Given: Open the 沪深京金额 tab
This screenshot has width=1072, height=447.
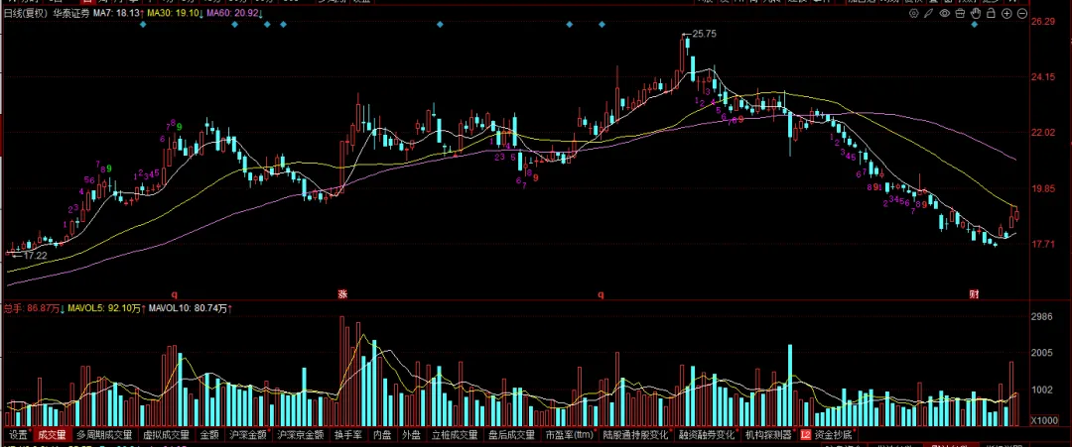Looking at the screenshot, I should pyautogui.click(x=300, y=434).
